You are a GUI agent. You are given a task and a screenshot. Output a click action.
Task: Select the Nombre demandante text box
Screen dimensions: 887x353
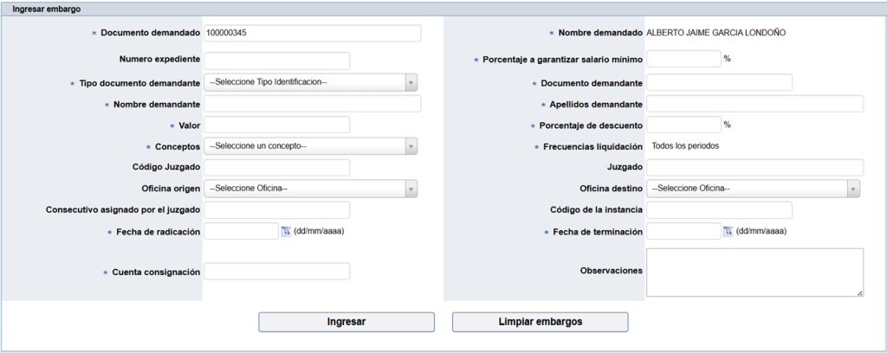coord(312,104)
